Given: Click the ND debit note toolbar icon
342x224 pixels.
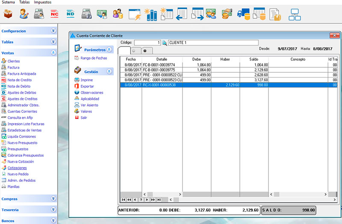Looking at the screenshot, I should pos(71,14).
